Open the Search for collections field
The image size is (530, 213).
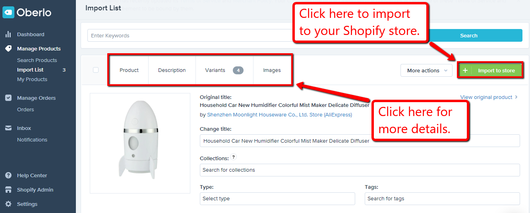(x=360, y=170)
